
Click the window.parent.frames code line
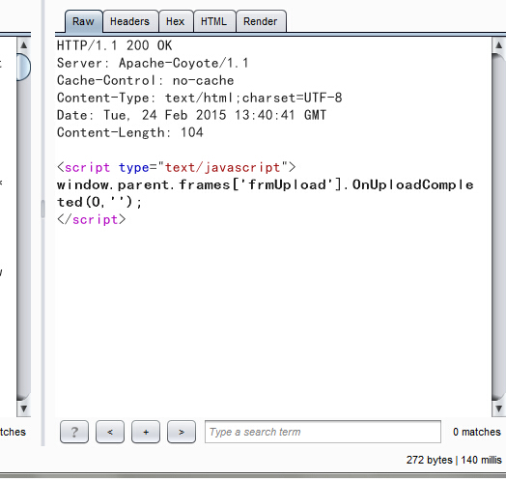click(265, 194)
